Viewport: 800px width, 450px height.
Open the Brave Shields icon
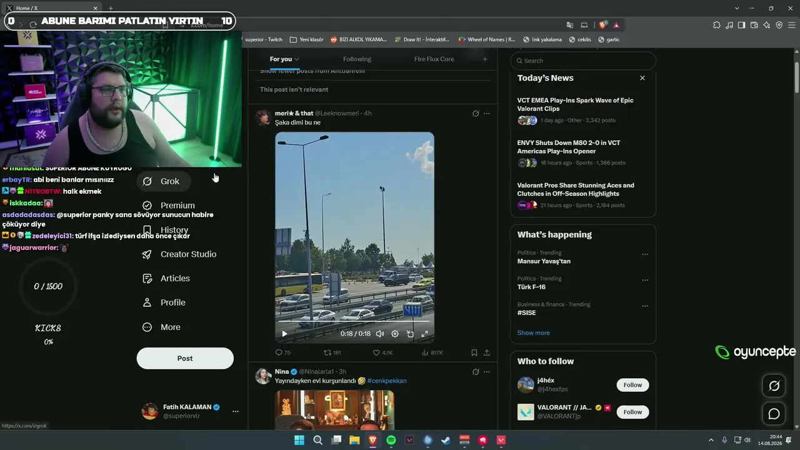pos(602,25)
